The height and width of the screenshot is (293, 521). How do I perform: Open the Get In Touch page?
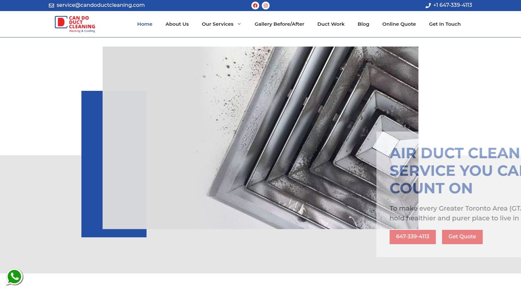tap(444, 24)
